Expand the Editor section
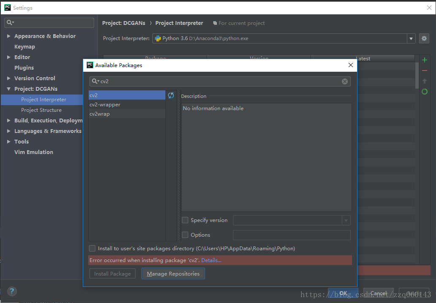This screenshot has width=436, height=303. pyautogui.click(x=8, y=57)
